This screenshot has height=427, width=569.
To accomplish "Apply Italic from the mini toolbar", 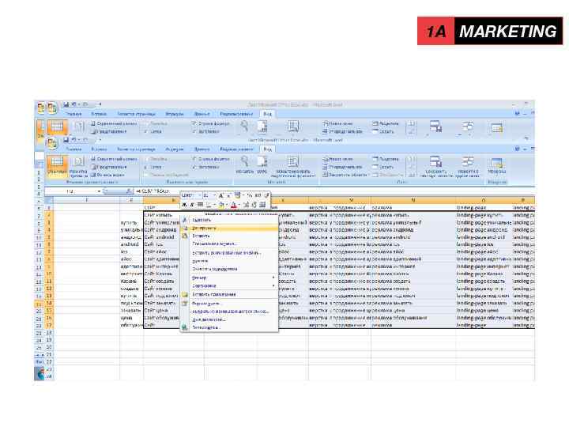I will [x=192, y=205].
